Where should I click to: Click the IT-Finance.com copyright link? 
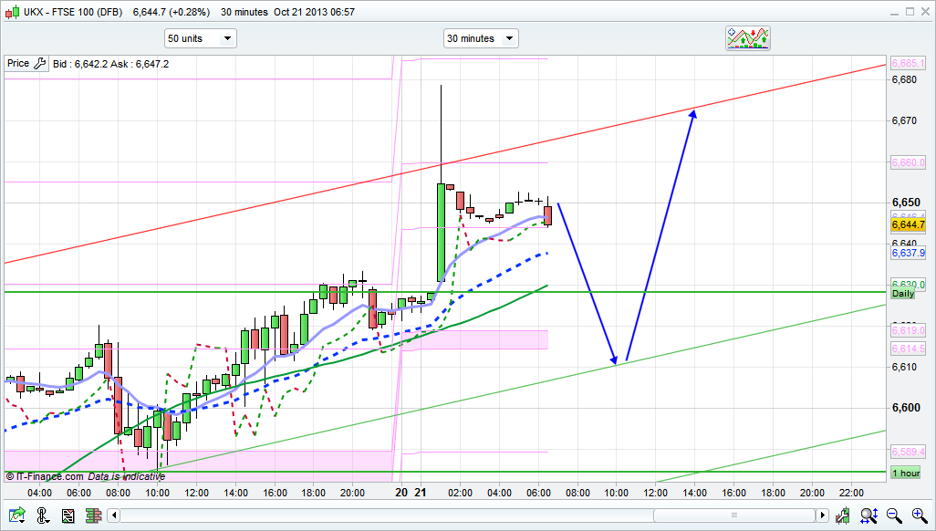[x=44, y=476]
